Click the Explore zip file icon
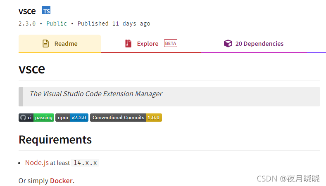The image size is (326, 186). pyautogui.click(x=128, y=44)
